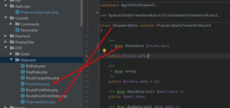The width and height of the screenshot is (230, 108).
Task: Click the ShipmentData class name in editor
Action: tap(125, 25)
